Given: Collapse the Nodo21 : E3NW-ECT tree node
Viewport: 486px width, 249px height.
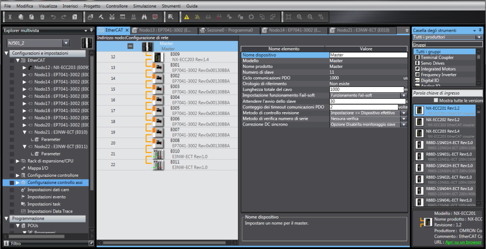Looking at the screenshot, I should coord(25,132).
